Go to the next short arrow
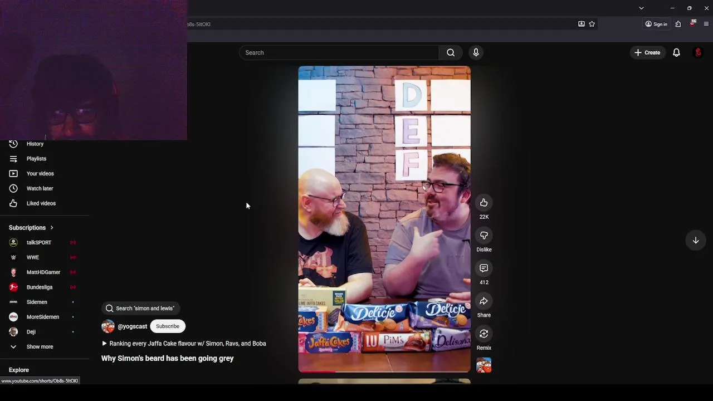Viewport: 713px width, 401px height. (696, 241)
